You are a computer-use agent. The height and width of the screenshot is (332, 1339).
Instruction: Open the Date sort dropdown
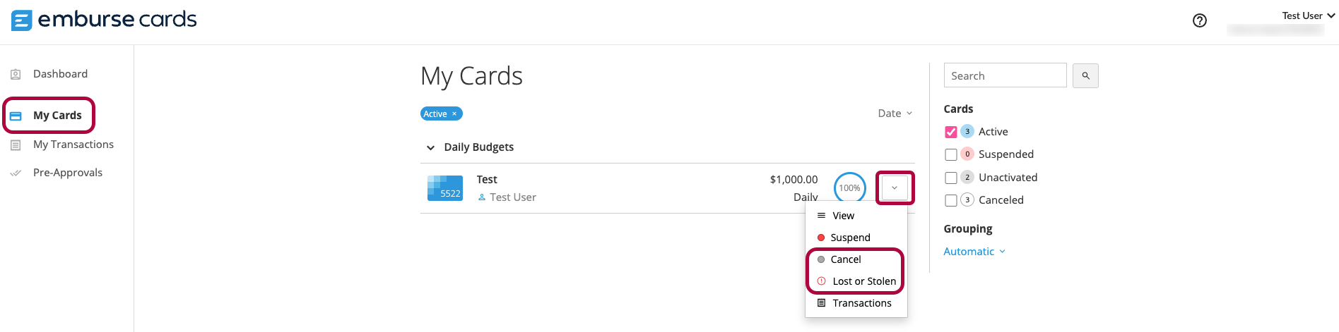point(895,113)
